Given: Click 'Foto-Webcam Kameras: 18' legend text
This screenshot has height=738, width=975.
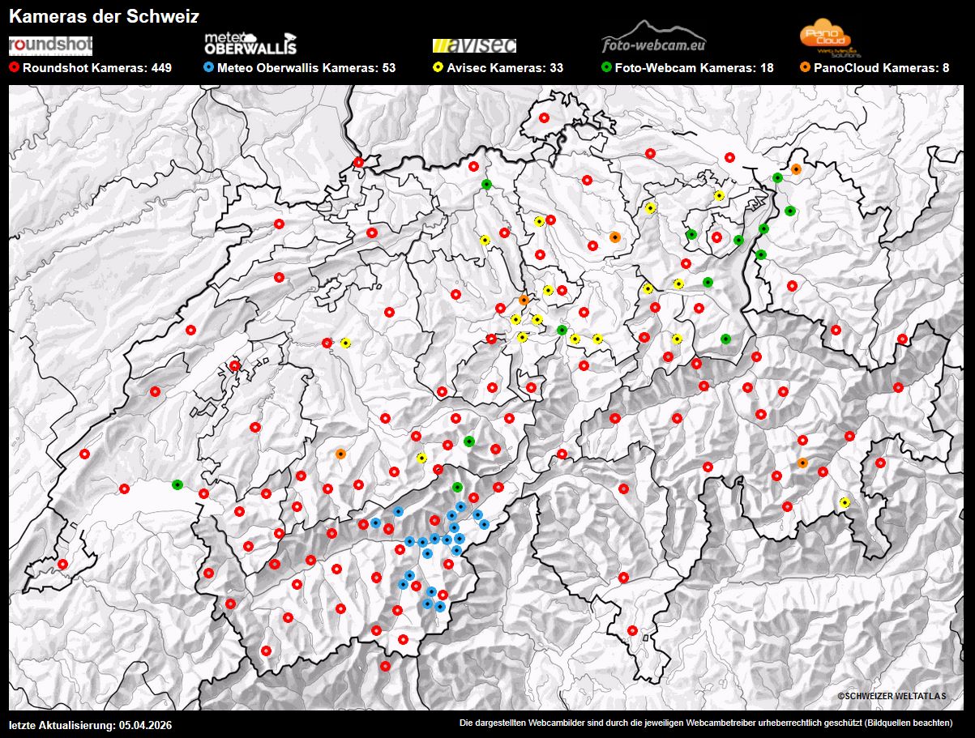Looking at the screenshot, I should pos(695,68).
